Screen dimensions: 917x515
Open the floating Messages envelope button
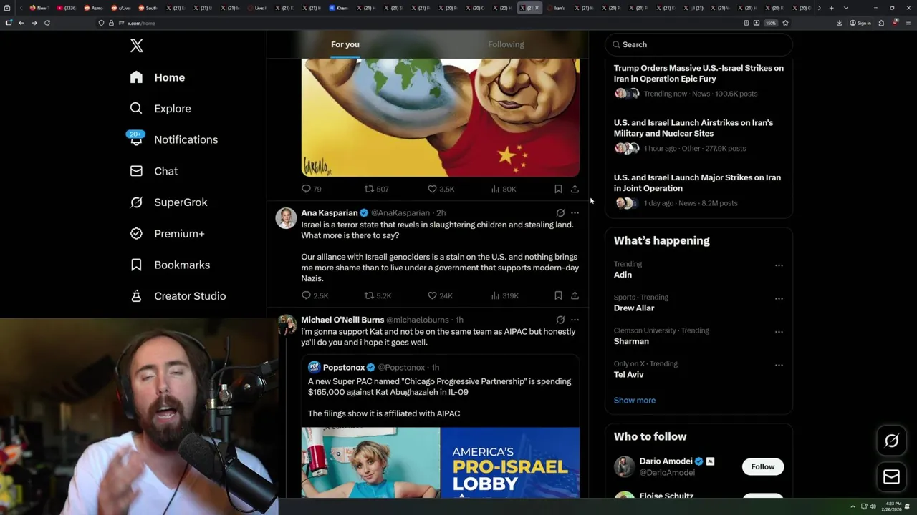[x=891, y=477]
